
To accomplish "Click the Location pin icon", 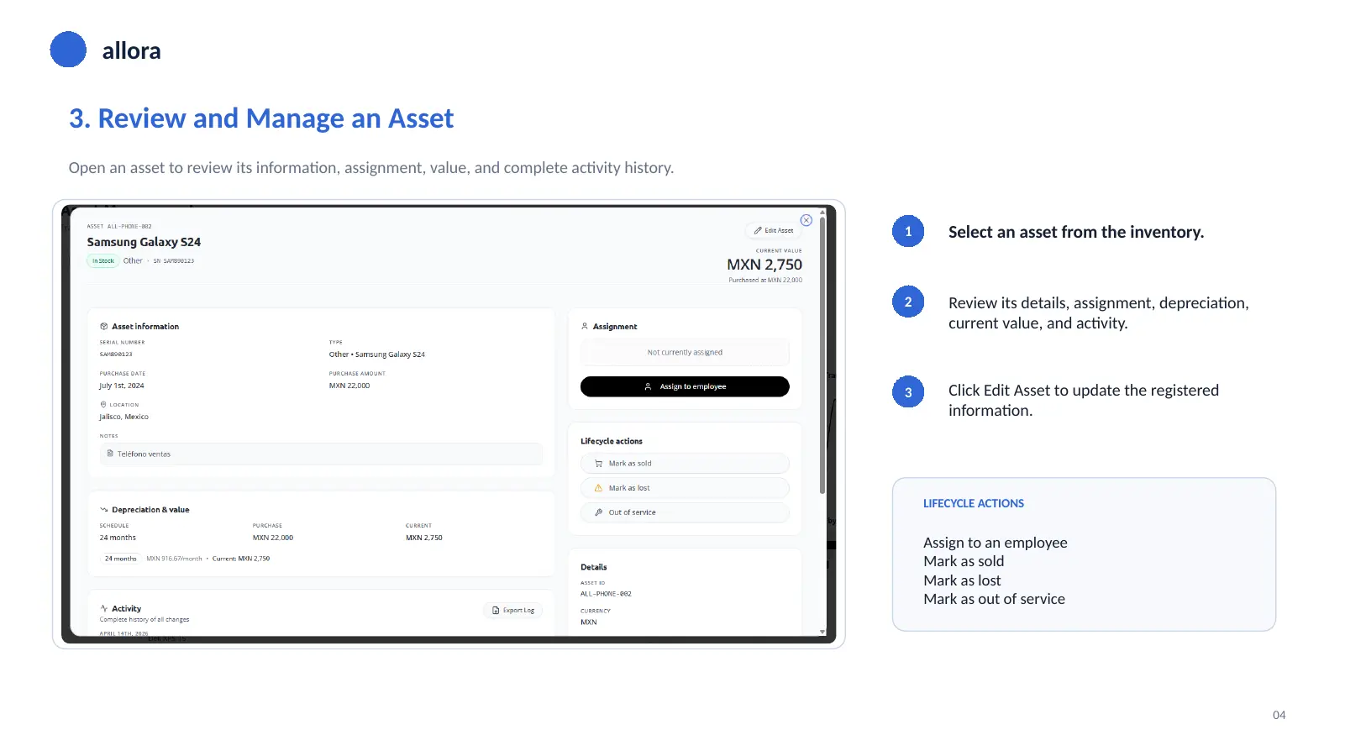I will coord(103,404).
